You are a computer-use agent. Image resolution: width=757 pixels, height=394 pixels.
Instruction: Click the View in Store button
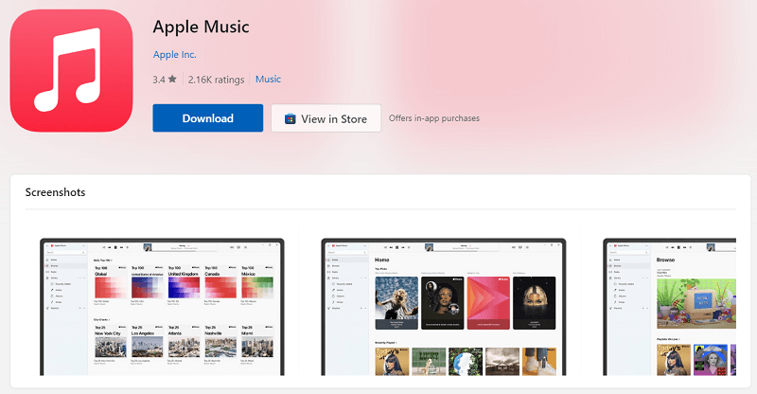pyautogui.click(x=326, y=118)
